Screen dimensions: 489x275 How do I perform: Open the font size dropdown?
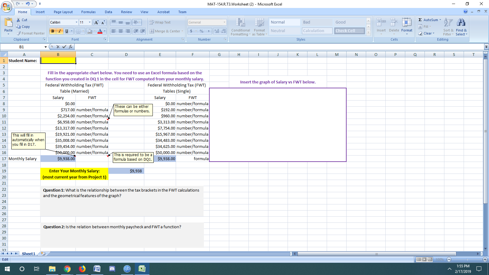(89, 22)
